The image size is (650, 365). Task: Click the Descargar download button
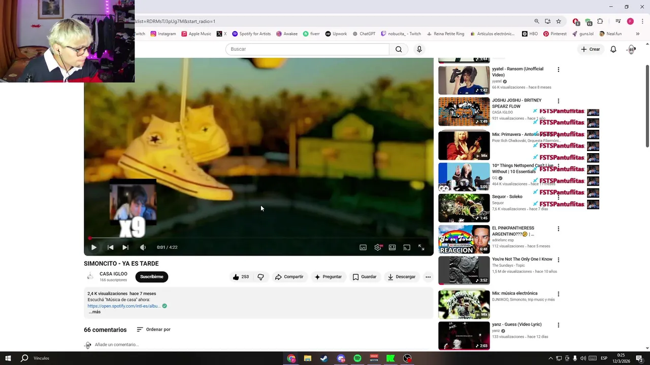point(402,277)
